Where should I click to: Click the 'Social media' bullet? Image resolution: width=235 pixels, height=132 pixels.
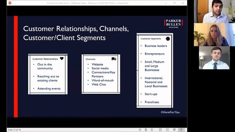point(100,68)
